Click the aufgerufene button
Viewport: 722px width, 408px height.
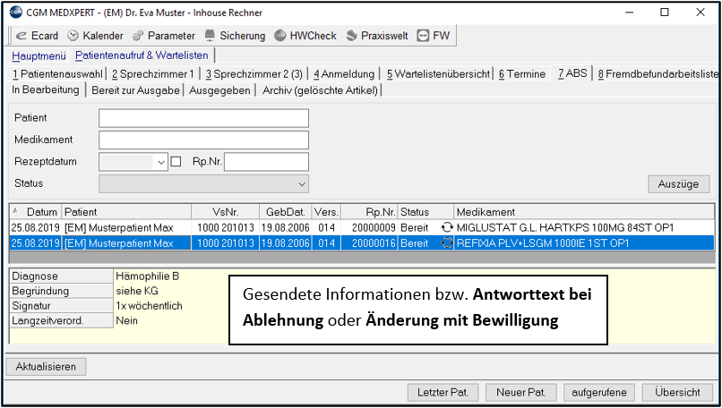coord(599,393)
